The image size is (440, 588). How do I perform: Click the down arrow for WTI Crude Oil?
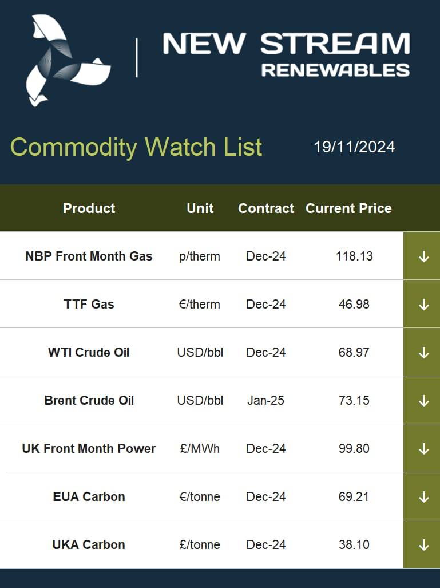(424, 353)
